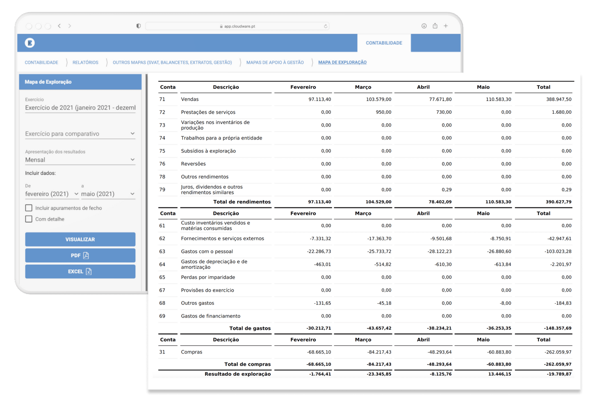
Task: Click Juros, dividendos e outros rendimentos similares
Action: (x=212, y=190)
